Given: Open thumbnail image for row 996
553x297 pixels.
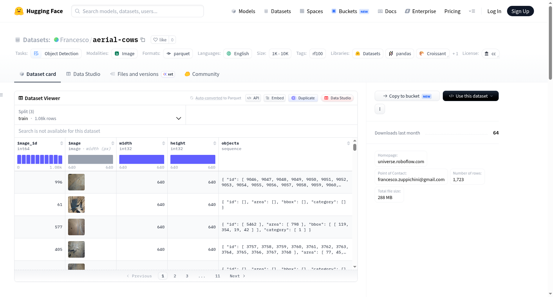Looking at the screenshot, I should click(76, 182).
